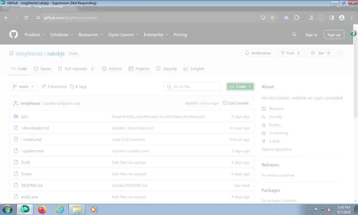This screenshot has height=215, width=358.
Task: Open the green Code dropdown button
Action: [x=240, y=87]
